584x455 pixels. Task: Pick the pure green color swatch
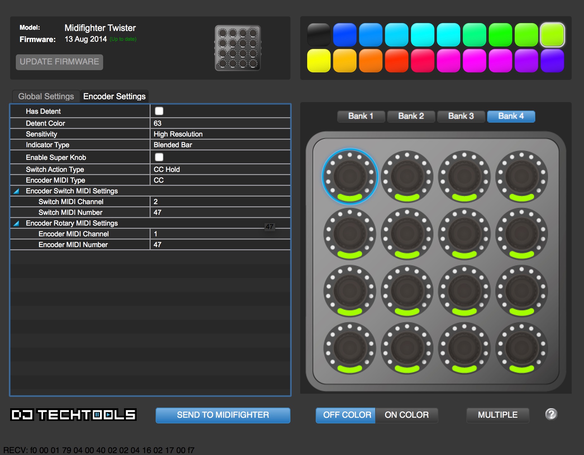coord(500,35)
